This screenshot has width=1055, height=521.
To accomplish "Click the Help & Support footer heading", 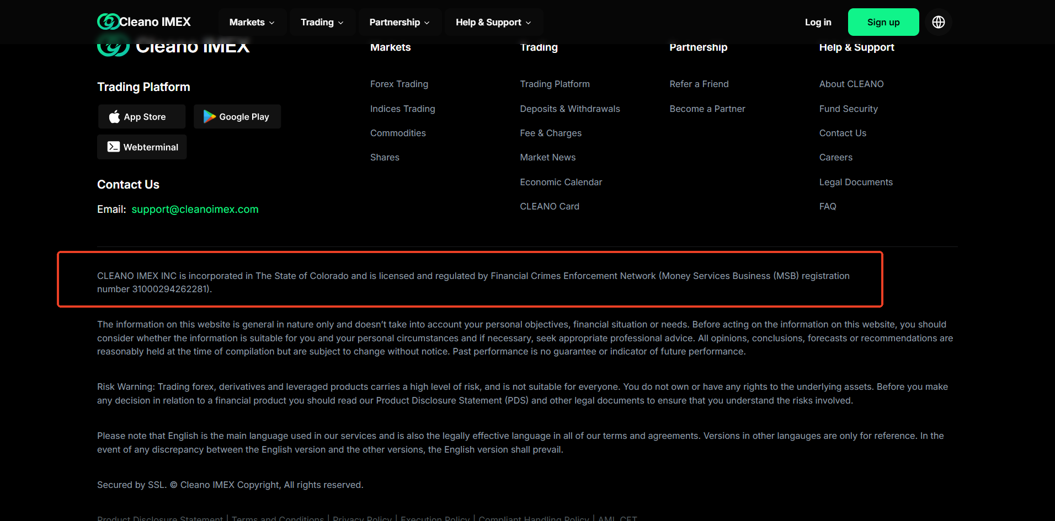I will 857,47.
